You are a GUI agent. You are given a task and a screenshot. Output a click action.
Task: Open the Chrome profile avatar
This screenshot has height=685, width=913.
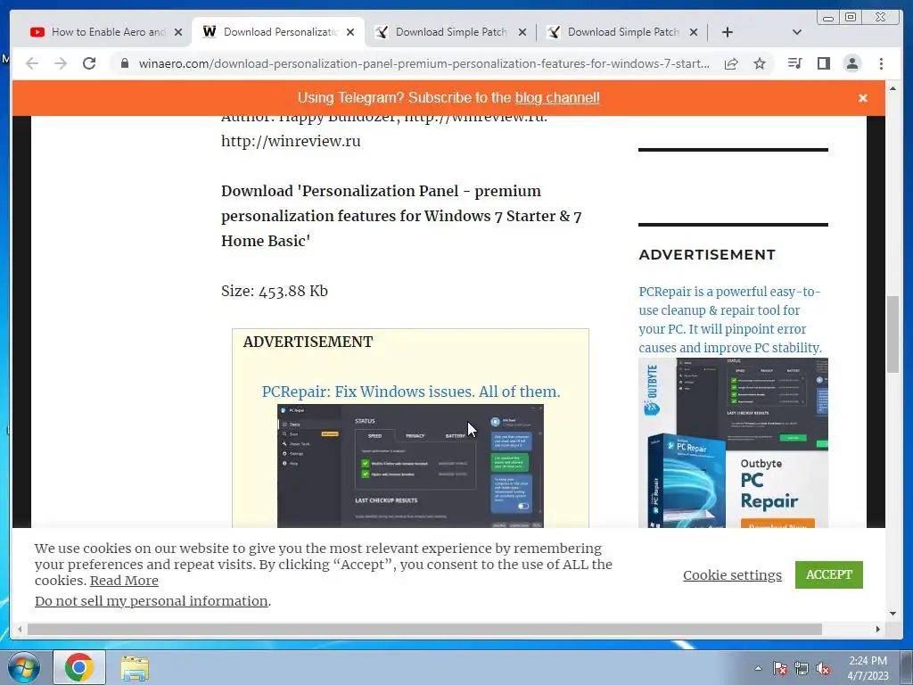(x=852, y=63)
